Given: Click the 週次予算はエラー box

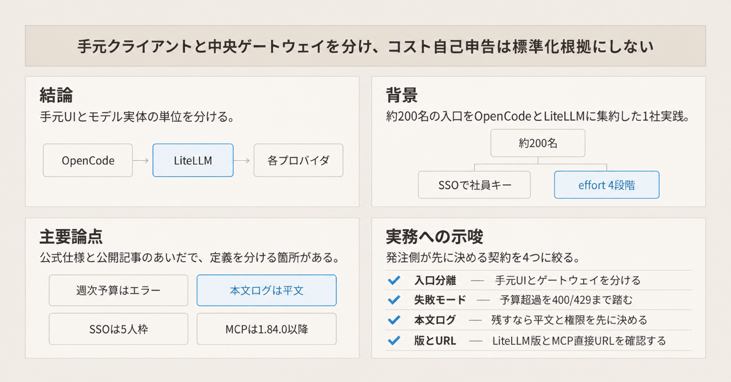Looking at the screenshot, I should point(118,290).
